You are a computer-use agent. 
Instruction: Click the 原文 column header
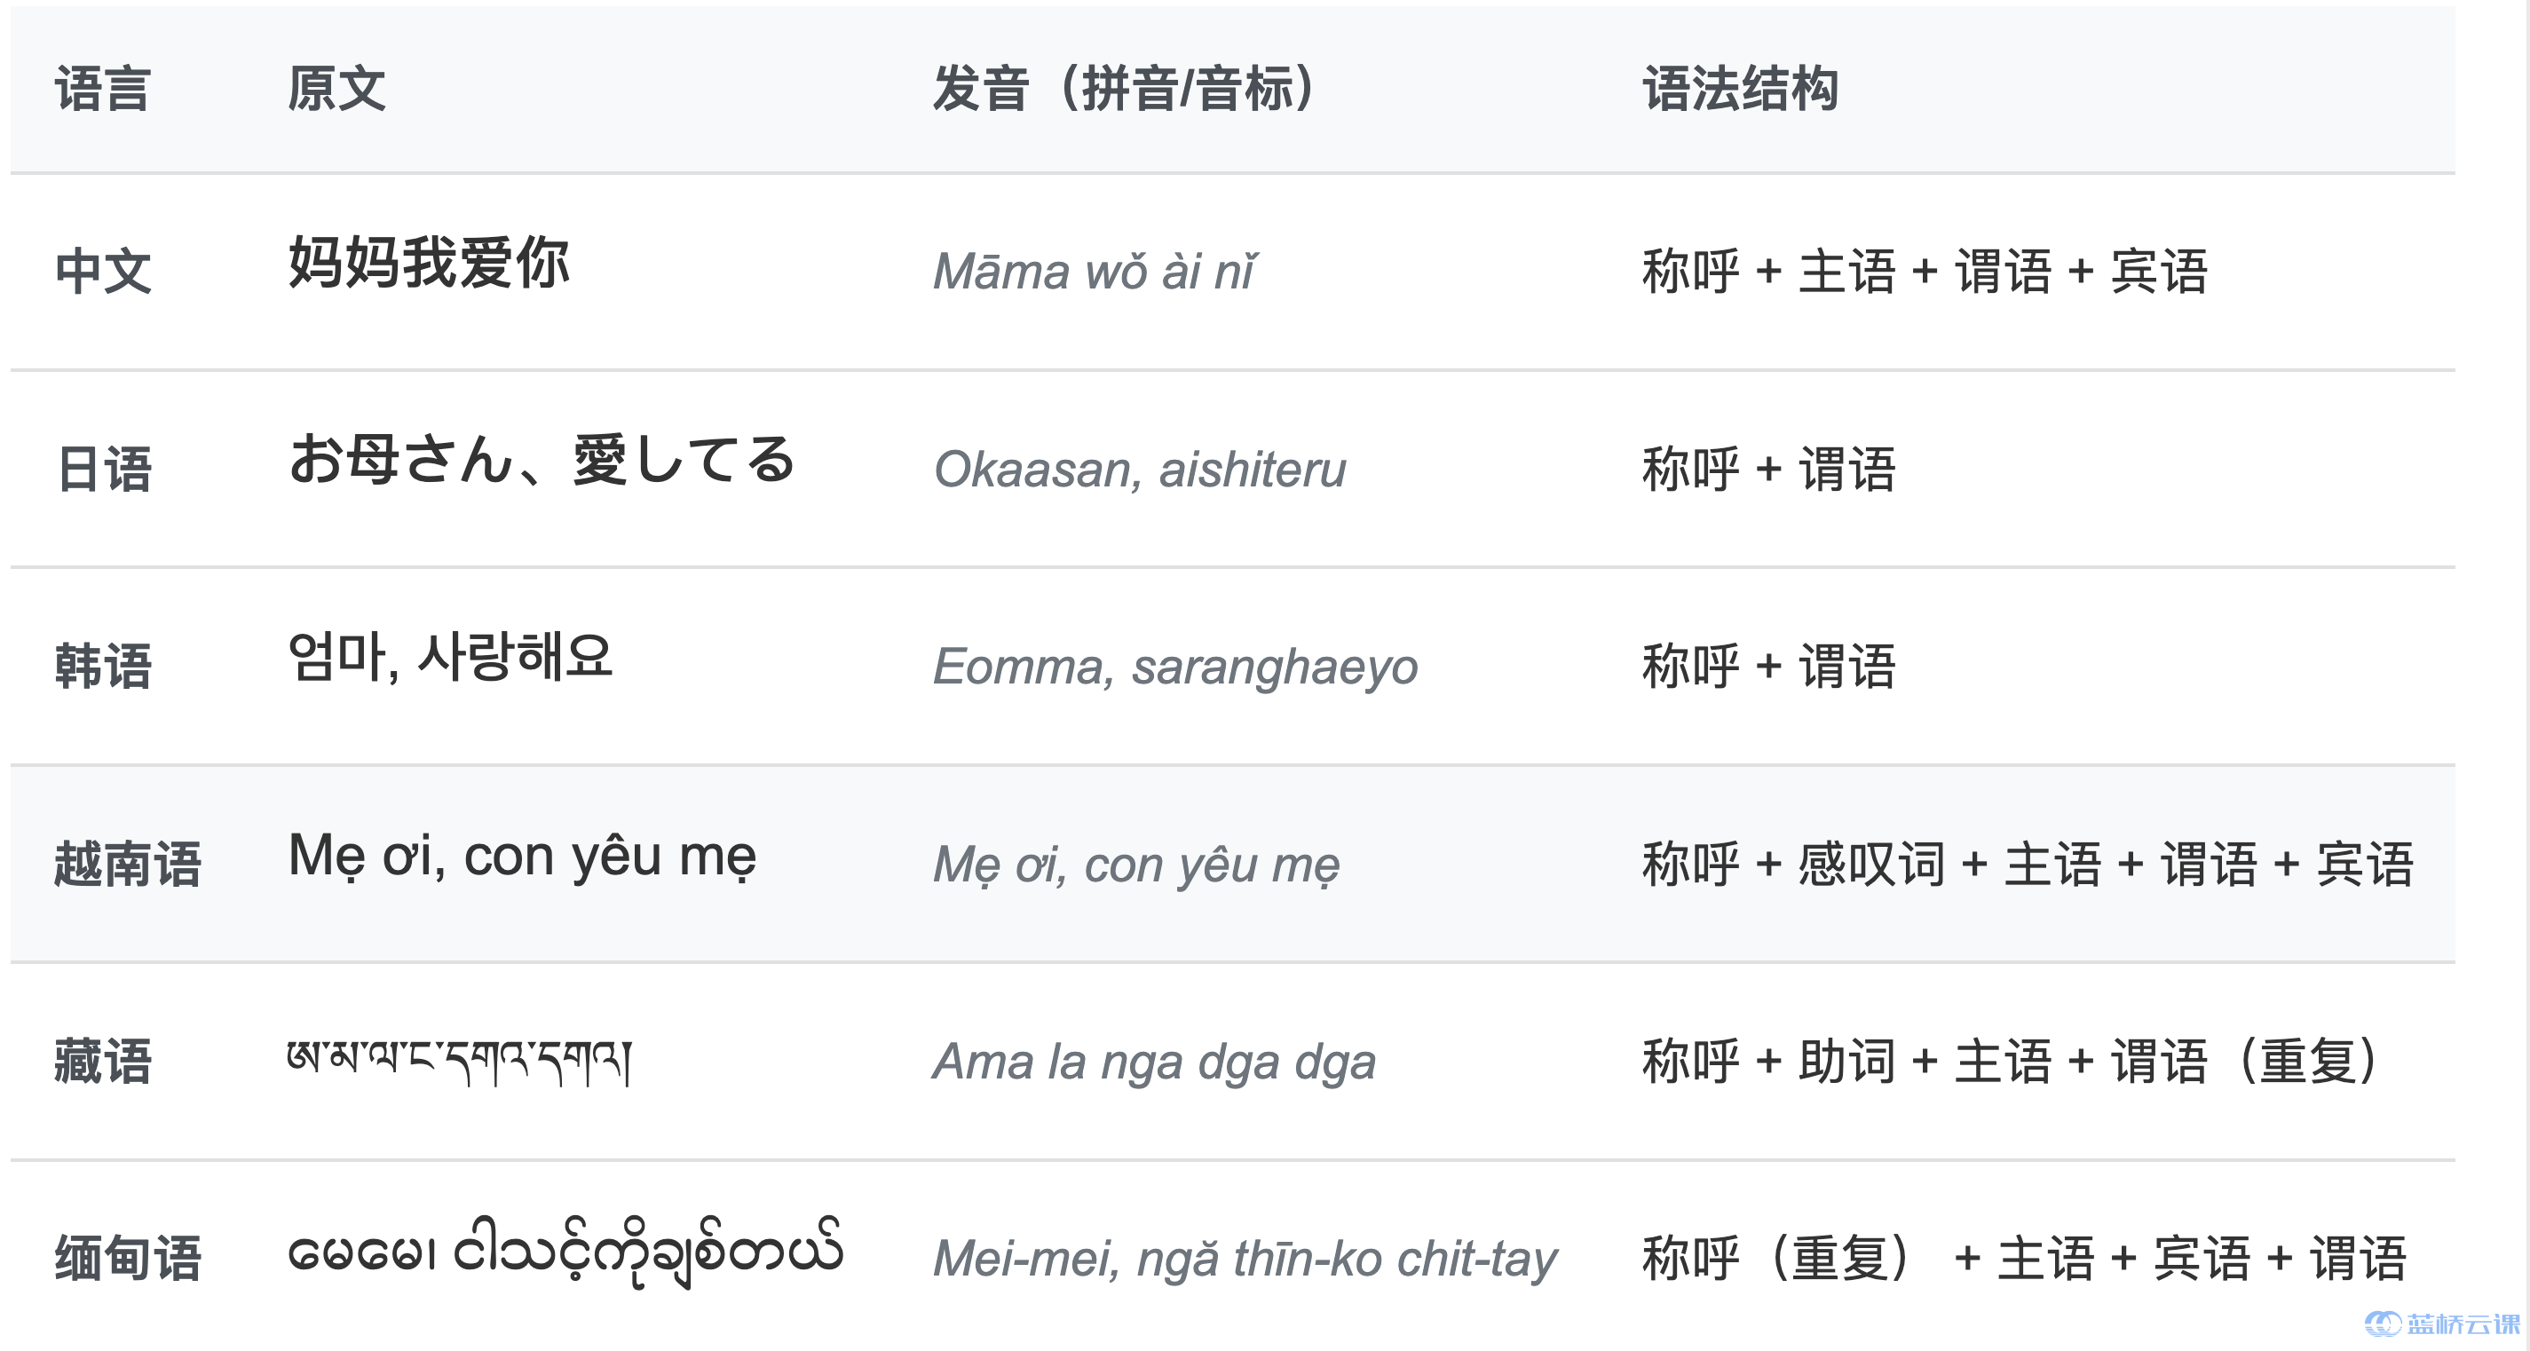[x=336, y=90]
